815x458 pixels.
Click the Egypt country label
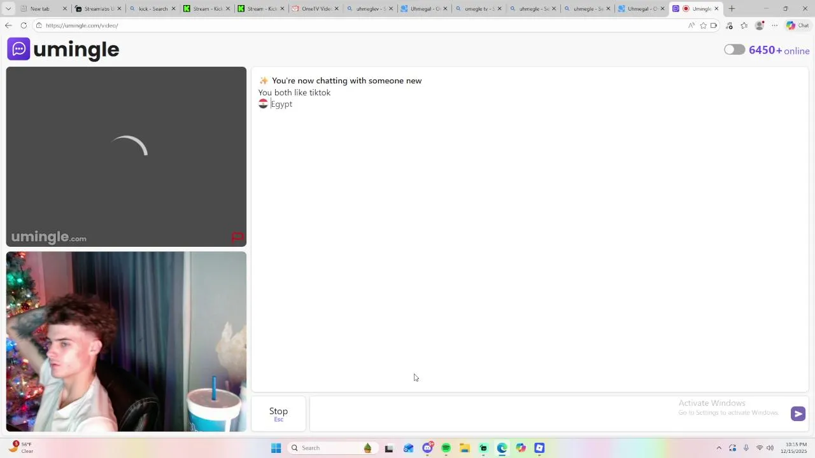click(281, 104)
